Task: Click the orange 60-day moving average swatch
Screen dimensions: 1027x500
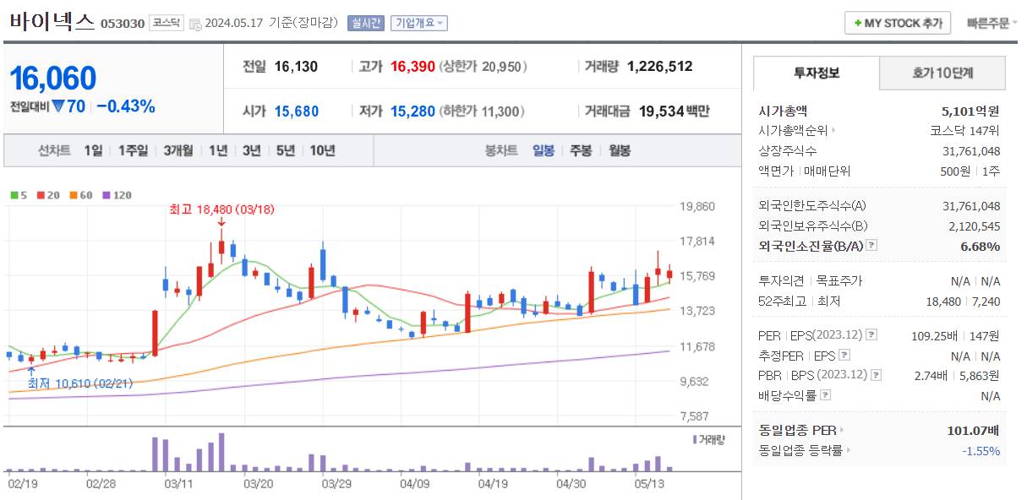Action: (74, 195)
